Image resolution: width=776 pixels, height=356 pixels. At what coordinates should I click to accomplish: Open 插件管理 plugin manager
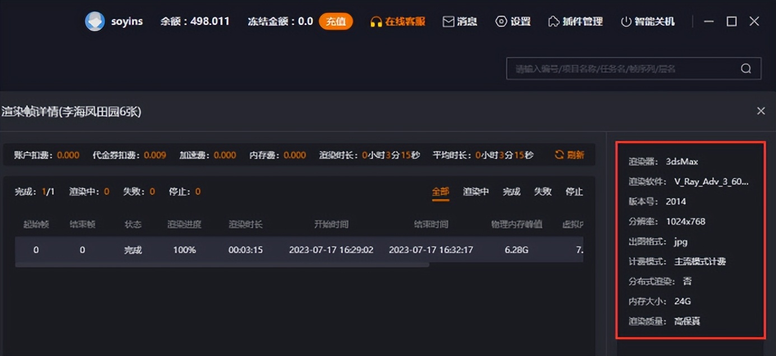point(575,21)
